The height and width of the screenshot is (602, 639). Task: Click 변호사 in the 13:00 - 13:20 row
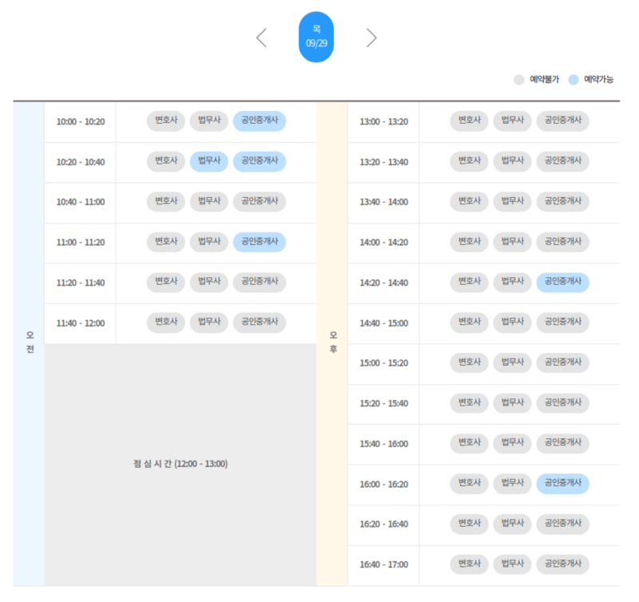[469, 121]
